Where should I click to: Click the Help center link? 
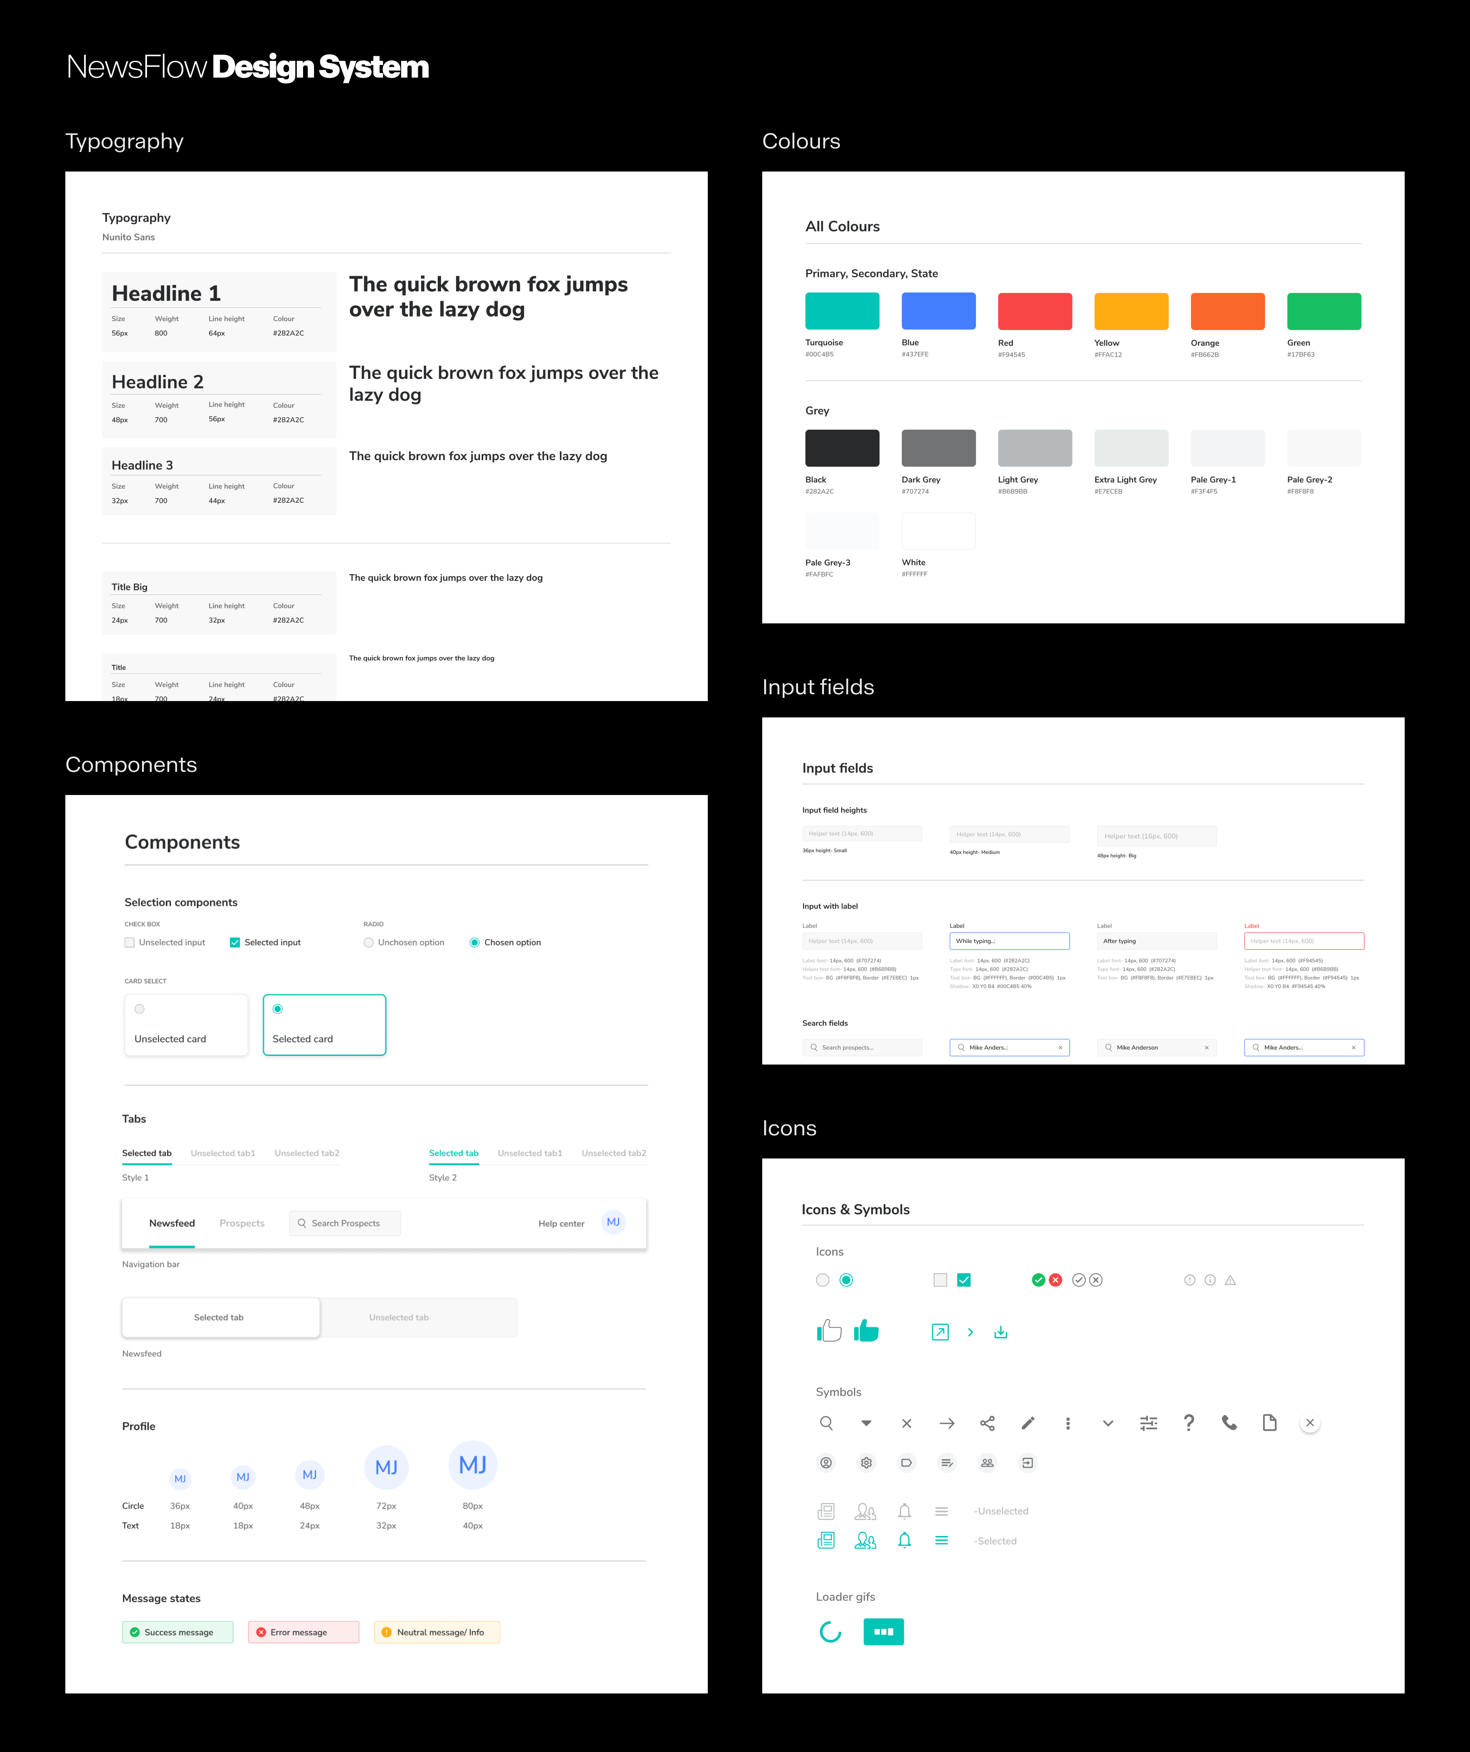561,1224
